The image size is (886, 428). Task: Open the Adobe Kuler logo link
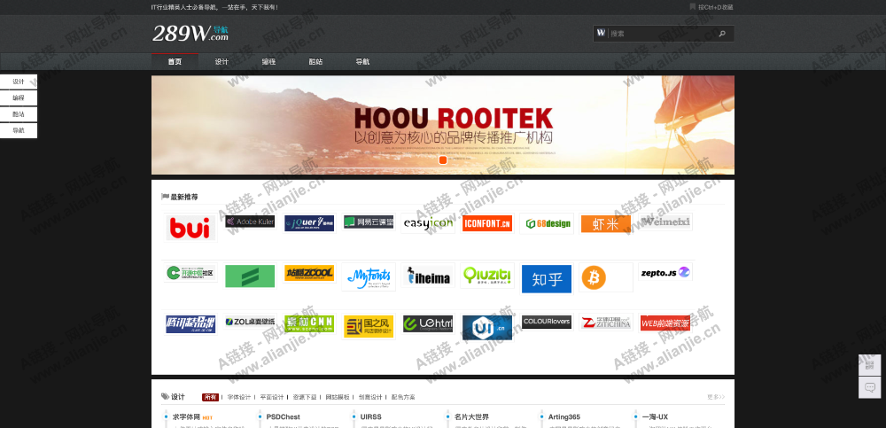250,222
